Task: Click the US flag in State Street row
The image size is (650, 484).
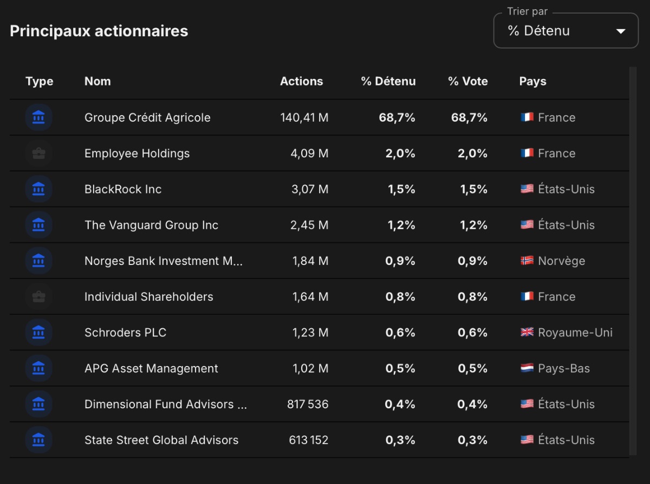Action: tap(527, 440)
